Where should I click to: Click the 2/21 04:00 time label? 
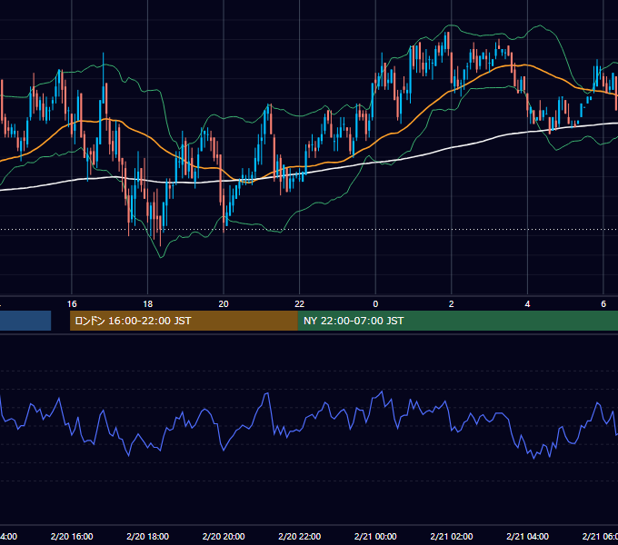click(x=527, y=536)
